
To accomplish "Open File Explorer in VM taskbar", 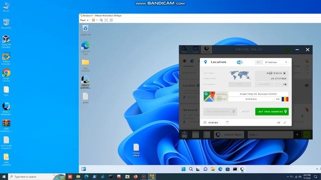I will (x=213, y=169).
